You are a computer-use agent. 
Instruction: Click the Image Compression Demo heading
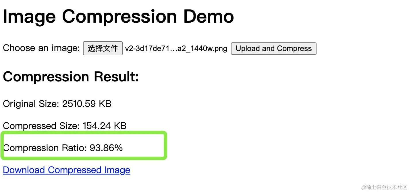tap(118, 17)
